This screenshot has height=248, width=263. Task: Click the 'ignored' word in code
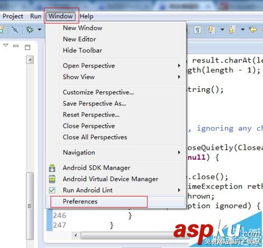[x=231, y=206]
